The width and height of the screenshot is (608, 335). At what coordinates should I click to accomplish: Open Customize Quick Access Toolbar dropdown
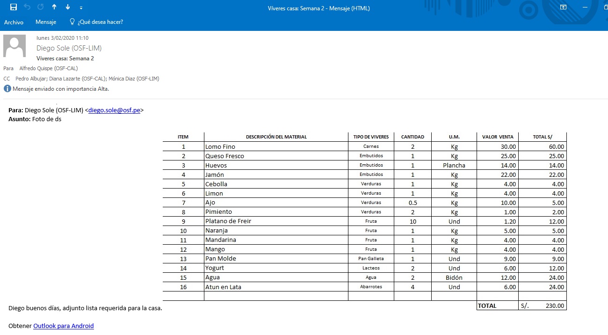(81, 8)
